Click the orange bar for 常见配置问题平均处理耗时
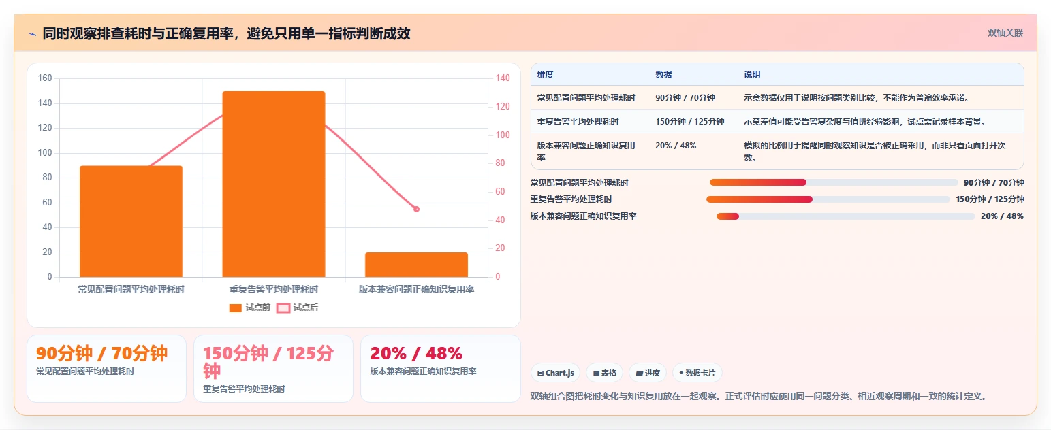 (x=131, y=221)
